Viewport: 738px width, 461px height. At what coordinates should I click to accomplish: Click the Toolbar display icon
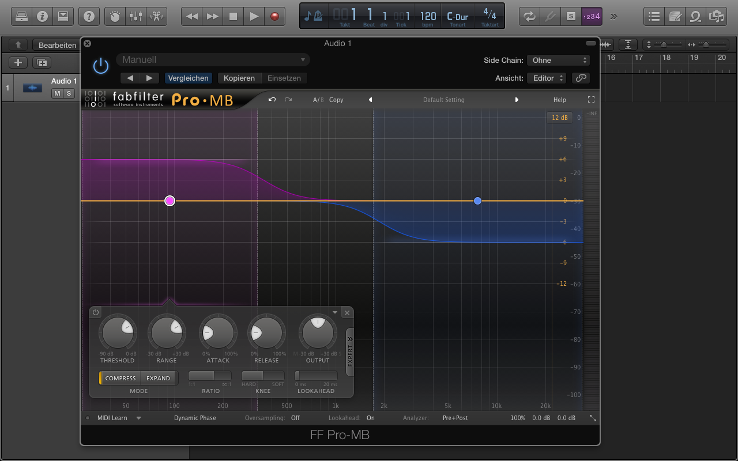[x=63, y=17]
